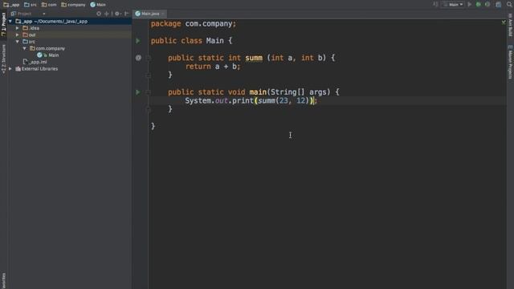The image size is (514, 289).
Task: Start debugging with the green bug icon
Action: click(479, 5)
